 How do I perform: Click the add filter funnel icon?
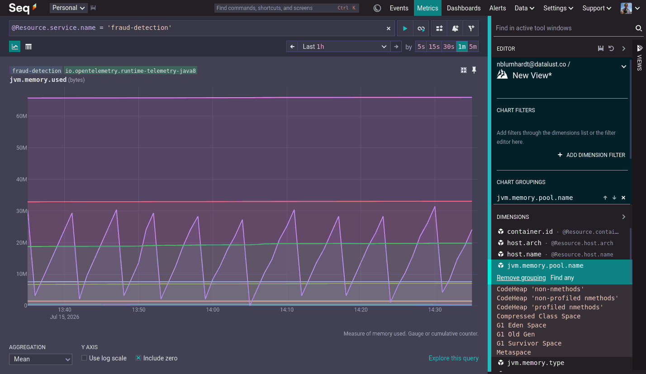[x=471, y=28]
